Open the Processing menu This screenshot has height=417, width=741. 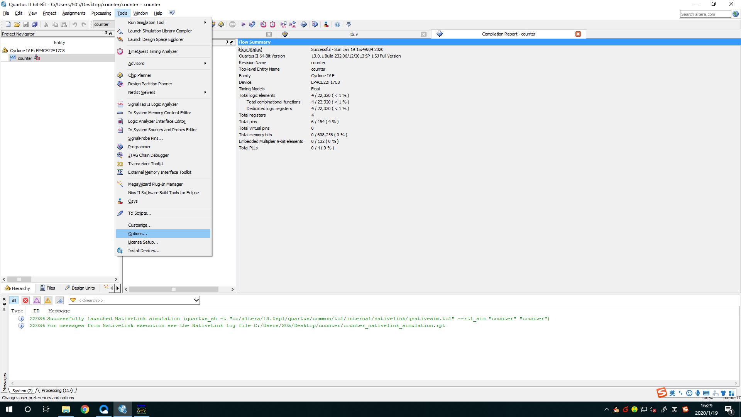point(101,13)
